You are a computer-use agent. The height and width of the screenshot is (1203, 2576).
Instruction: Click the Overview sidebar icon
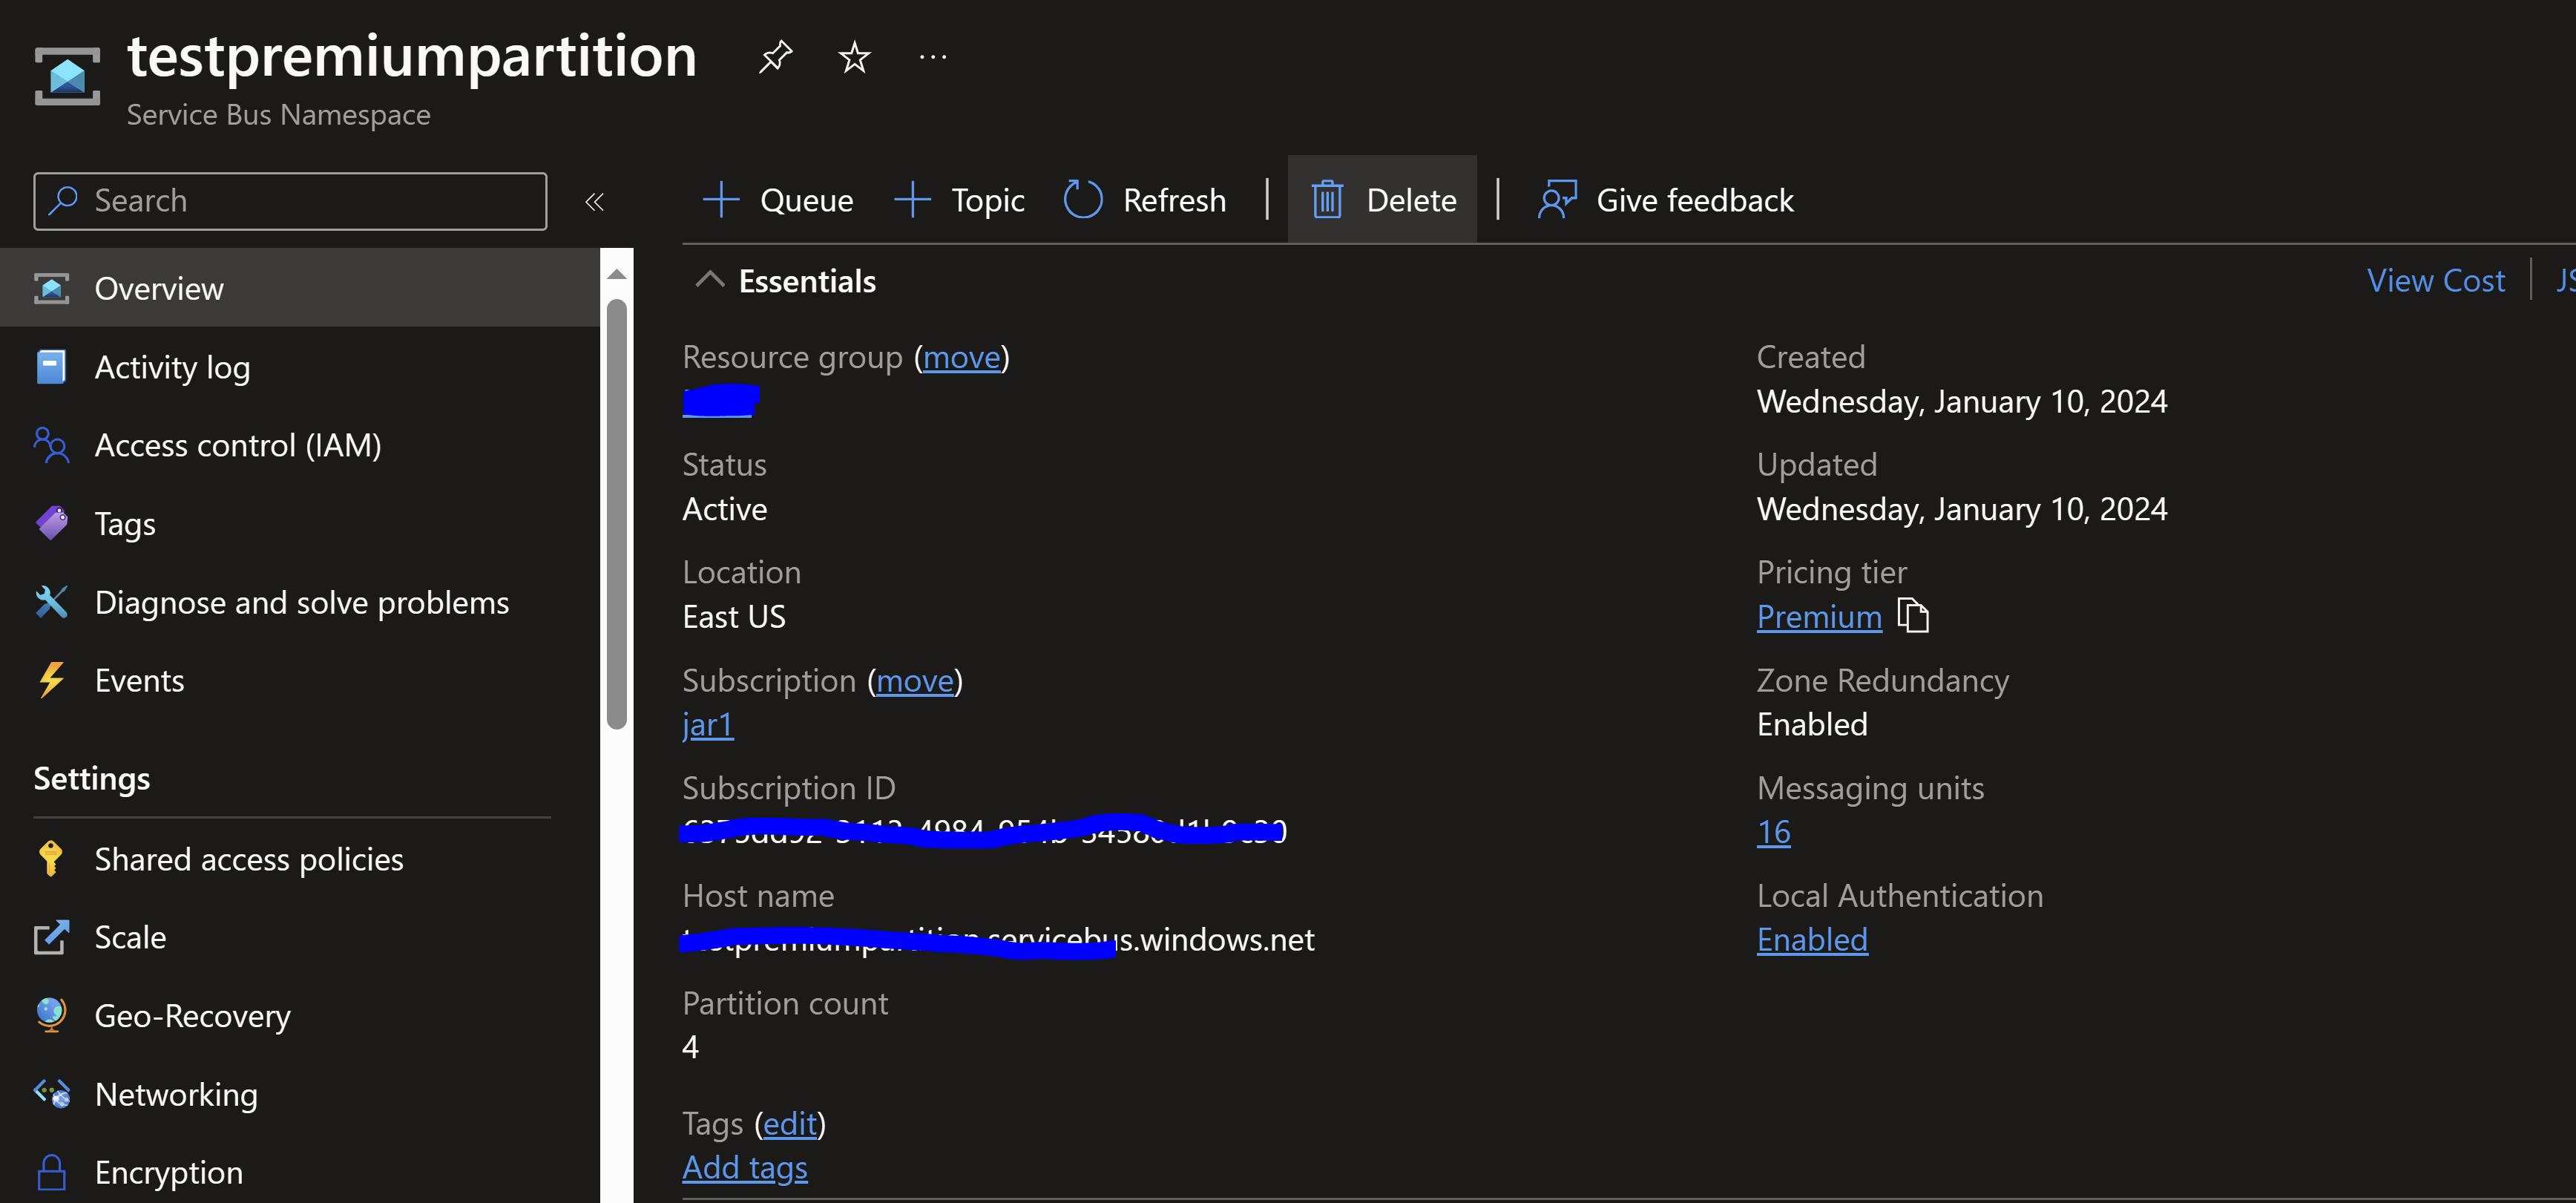point(51,288)
